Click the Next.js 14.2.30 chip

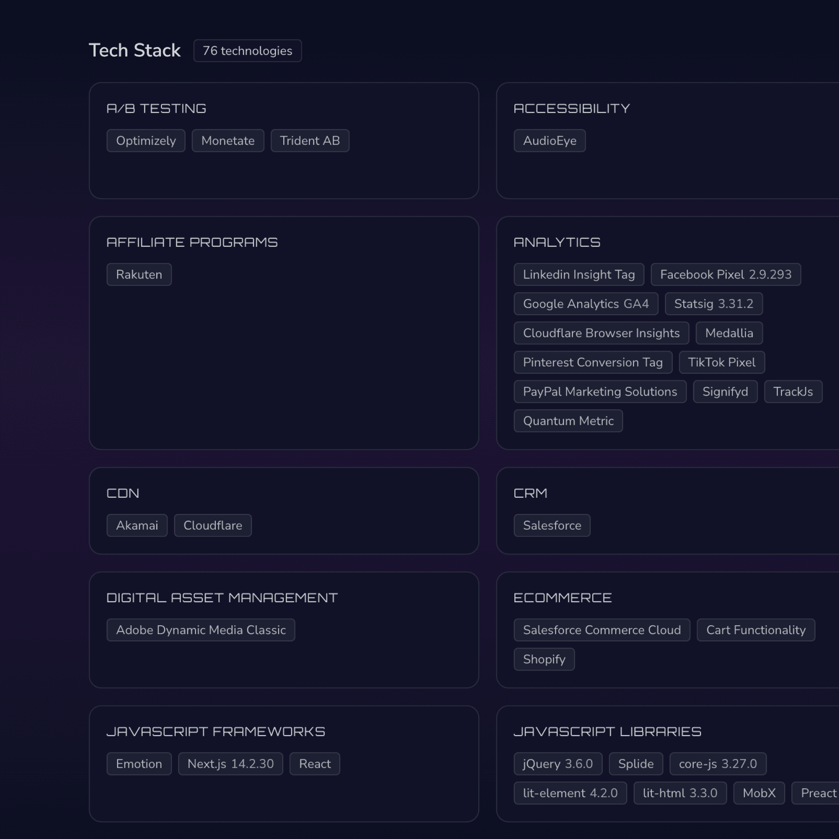tap(231, 764)
